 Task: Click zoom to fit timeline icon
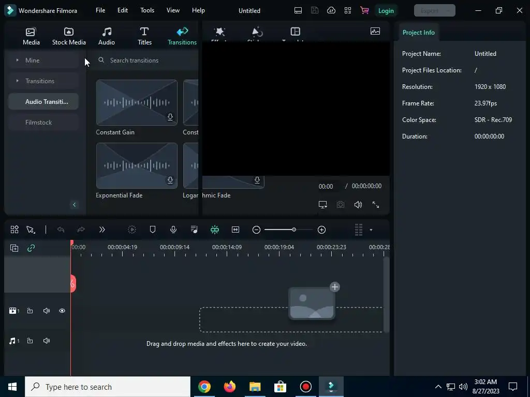click(235, 230)
